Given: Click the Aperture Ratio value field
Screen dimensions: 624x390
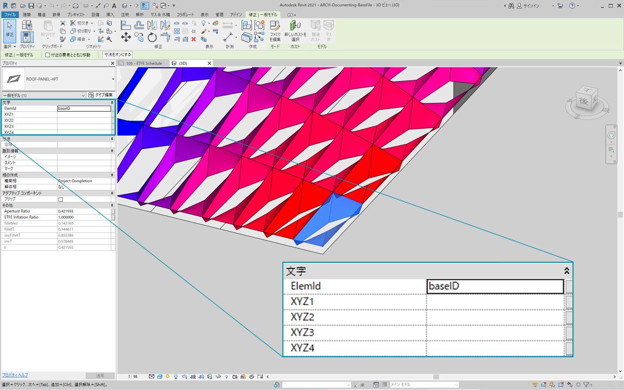Looking at the screenshot, I should (84, 211).
